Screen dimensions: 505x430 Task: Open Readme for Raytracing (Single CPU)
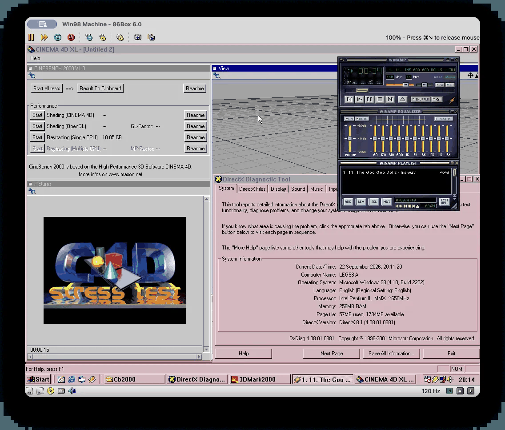coord(196,137)
